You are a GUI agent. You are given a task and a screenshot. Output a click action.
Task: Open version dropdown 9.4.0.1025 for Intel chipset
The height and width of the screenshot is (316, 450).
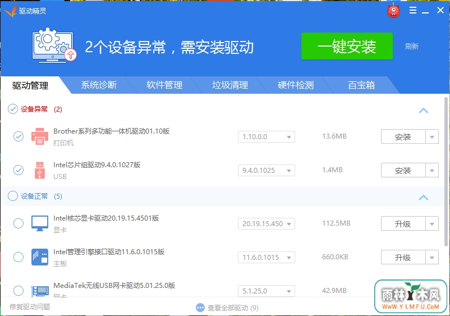tap(267, 171)
